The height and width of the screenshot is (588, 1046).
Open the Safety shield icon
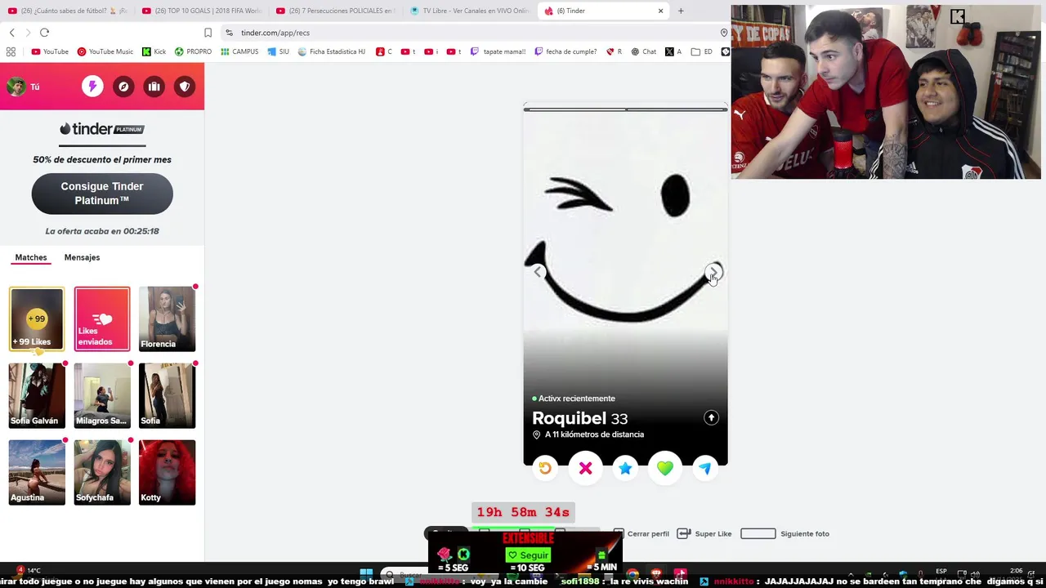(x=185, y=87)
